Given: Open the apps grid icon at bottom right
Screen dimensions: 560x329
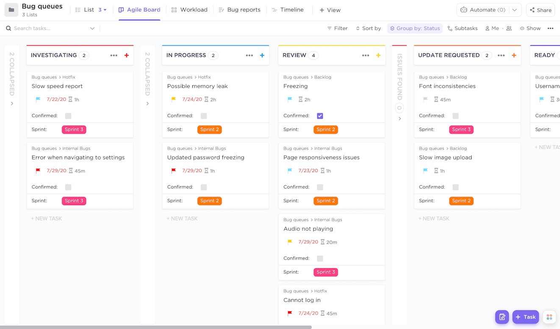Looking at the screenshot, I should click(x=549, y=317).
